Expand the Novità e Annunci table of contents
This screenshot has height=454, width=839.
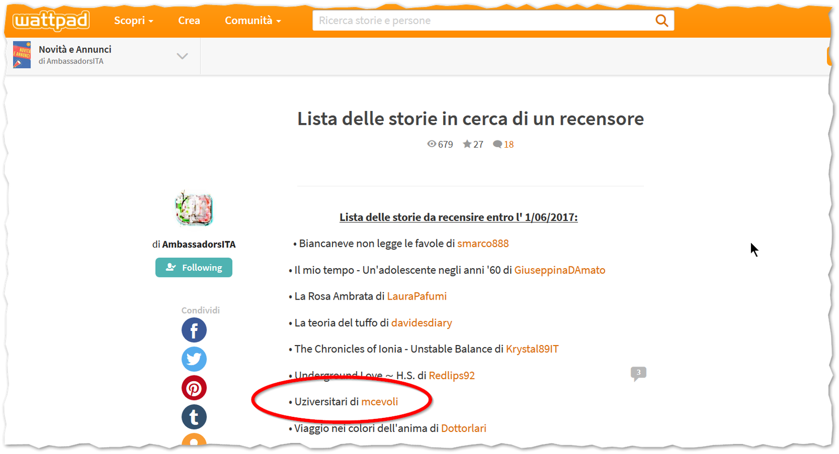click(x=182, y=56)
